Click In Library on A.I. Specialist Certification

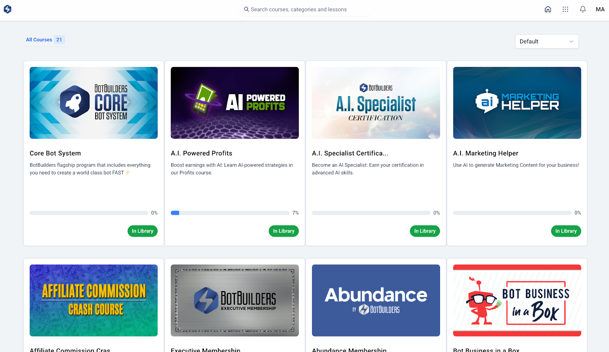pyautogui.click(x=425, y=231)
